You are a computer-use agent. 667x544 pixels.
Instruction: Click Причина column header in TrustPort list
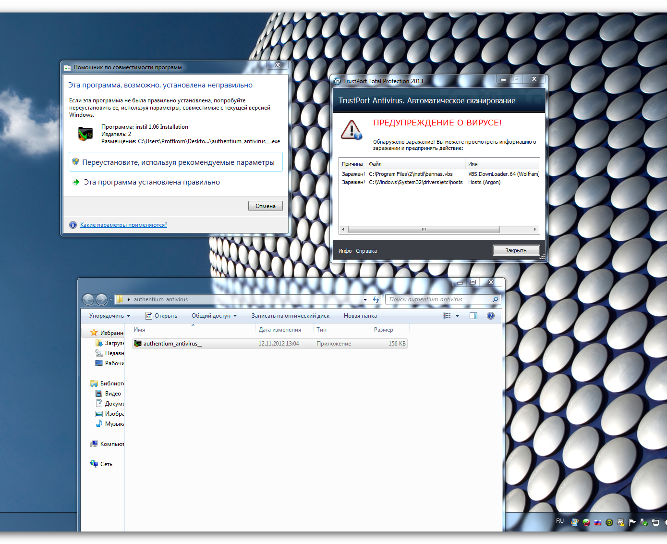[x=352, y=164]
